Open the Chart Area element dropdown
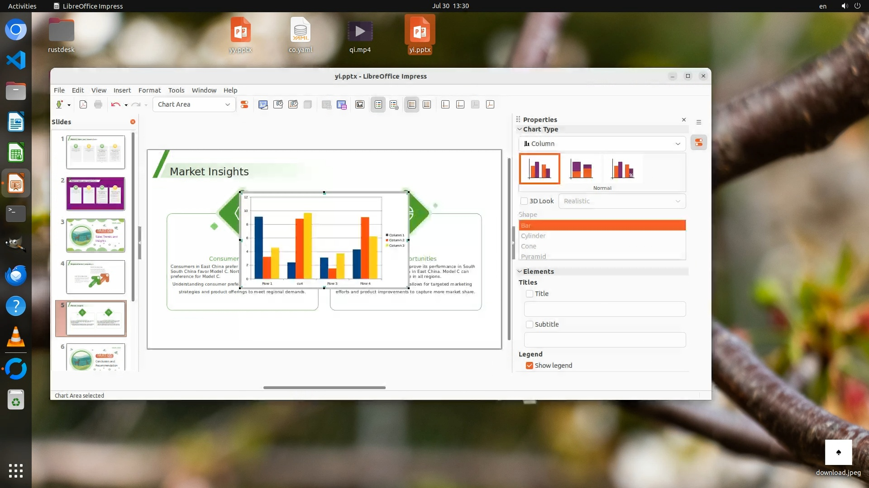 pos(227,104)
